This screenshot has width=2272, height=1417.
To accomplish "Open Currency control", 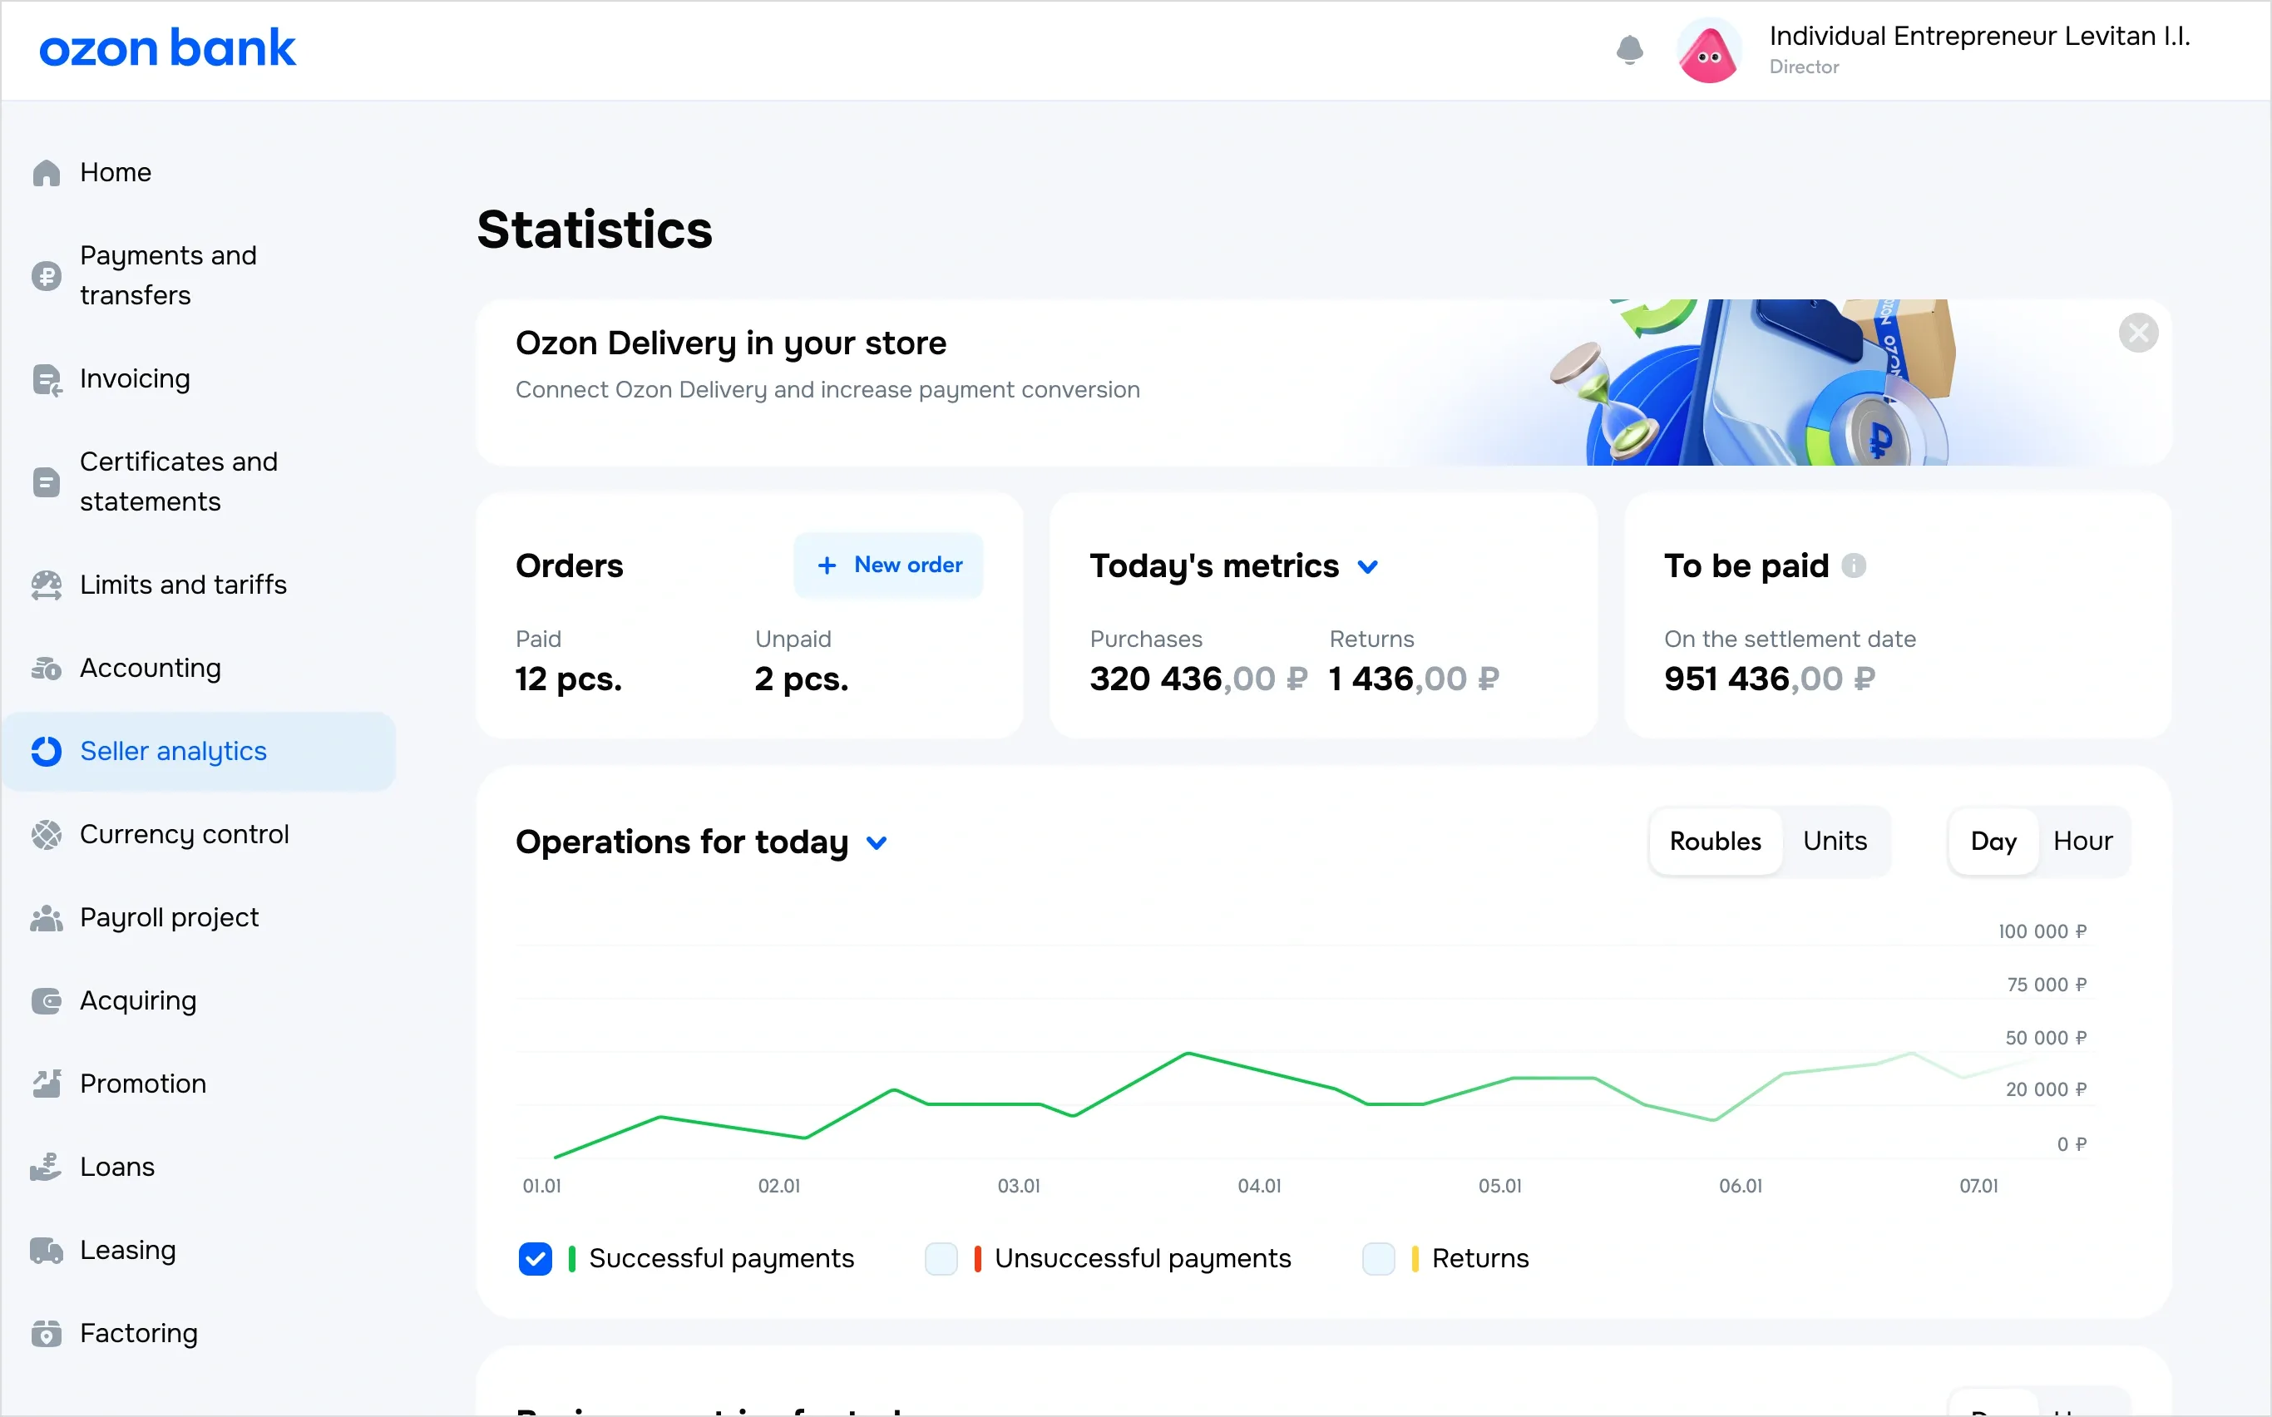I will tap(199, 835).
